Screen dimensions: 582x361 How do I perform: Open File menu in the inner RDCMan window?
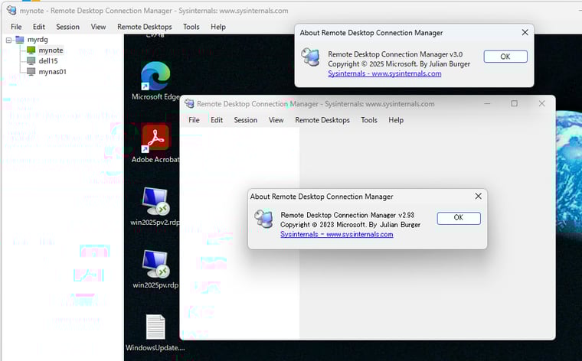pyautogui.click(x=194, y=120)
